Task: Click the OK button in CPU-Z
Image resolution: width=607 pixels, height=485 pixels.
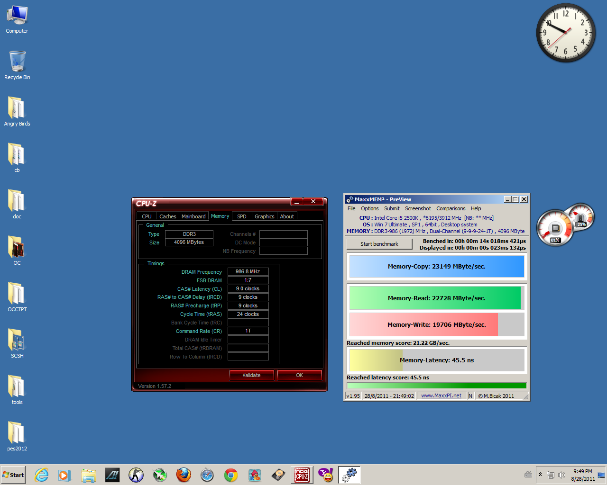Action: (x=299, y=375)
